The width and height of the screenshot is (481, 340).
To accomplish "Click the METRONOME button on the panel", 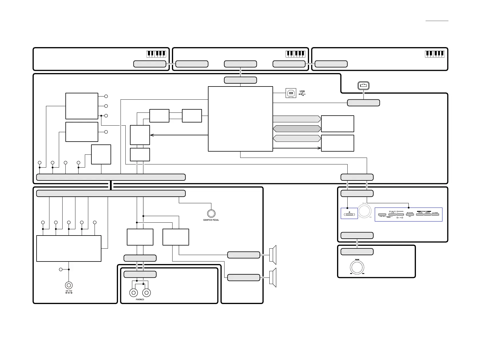I will (x=410, y=214).
